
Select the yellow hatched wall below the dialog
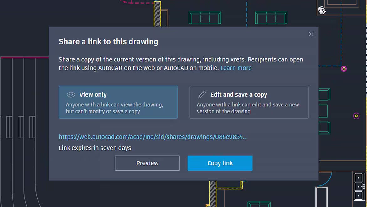[213, 194]
